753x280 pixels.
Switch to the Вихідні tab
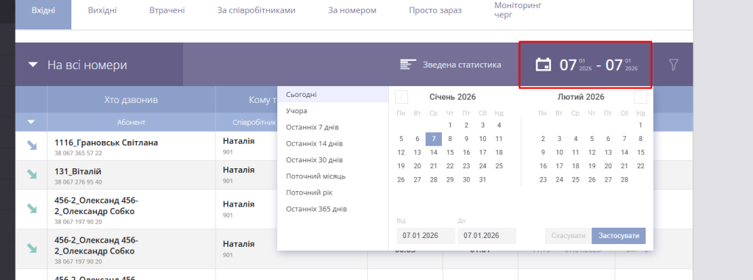(x=102, y=10)
